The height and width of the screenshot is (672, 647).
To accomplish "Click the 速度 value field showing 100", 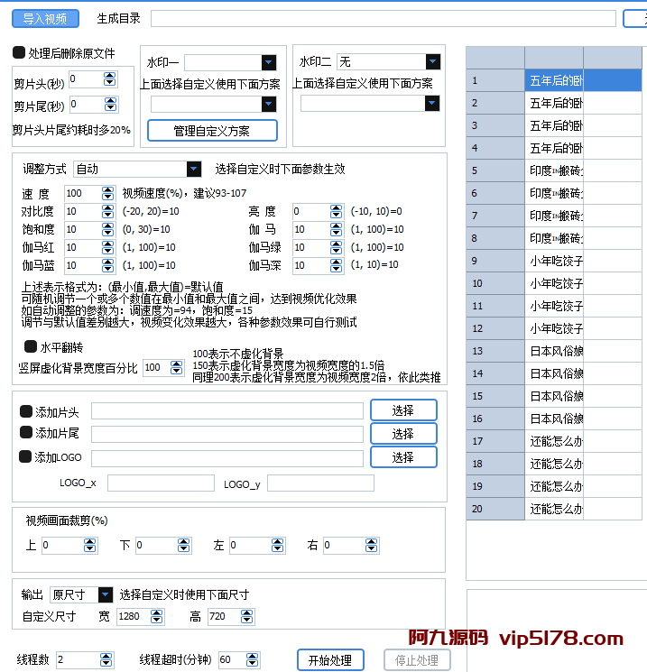I will 83,193.
